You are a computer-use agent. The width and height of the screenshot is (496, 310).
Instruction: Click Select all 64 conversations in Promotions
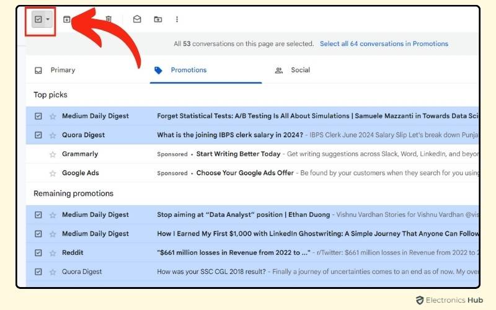click(x=384, y=43)
